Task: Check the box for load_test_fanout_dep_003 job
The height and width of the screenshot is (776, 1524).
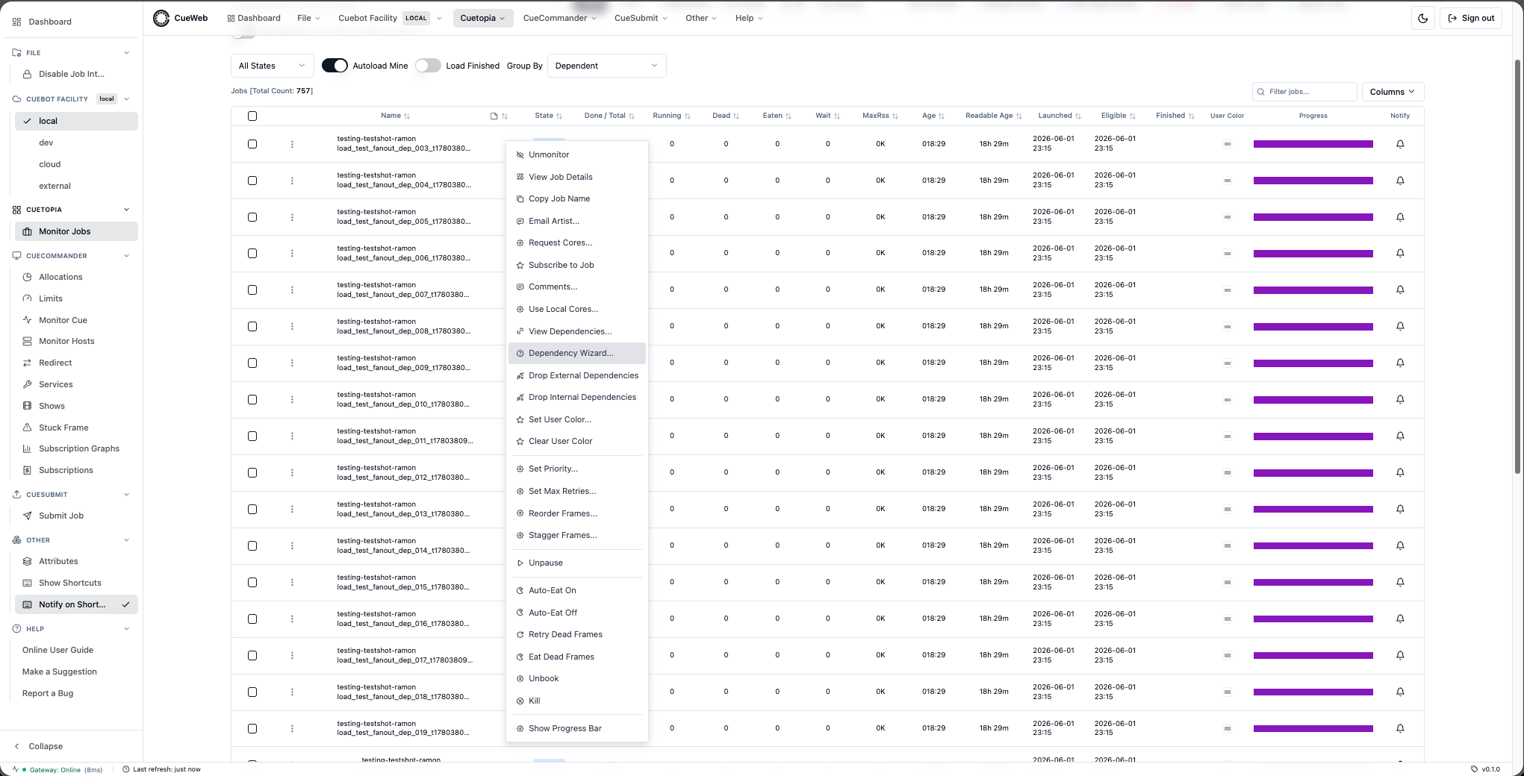Action: pyautogui.click(x=252, y=144)
